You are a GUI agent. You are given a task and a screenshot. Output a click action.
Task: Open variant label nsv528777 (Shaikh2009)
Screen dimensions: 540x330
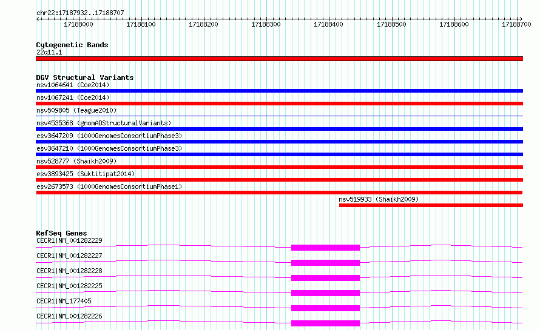(76, 161)
